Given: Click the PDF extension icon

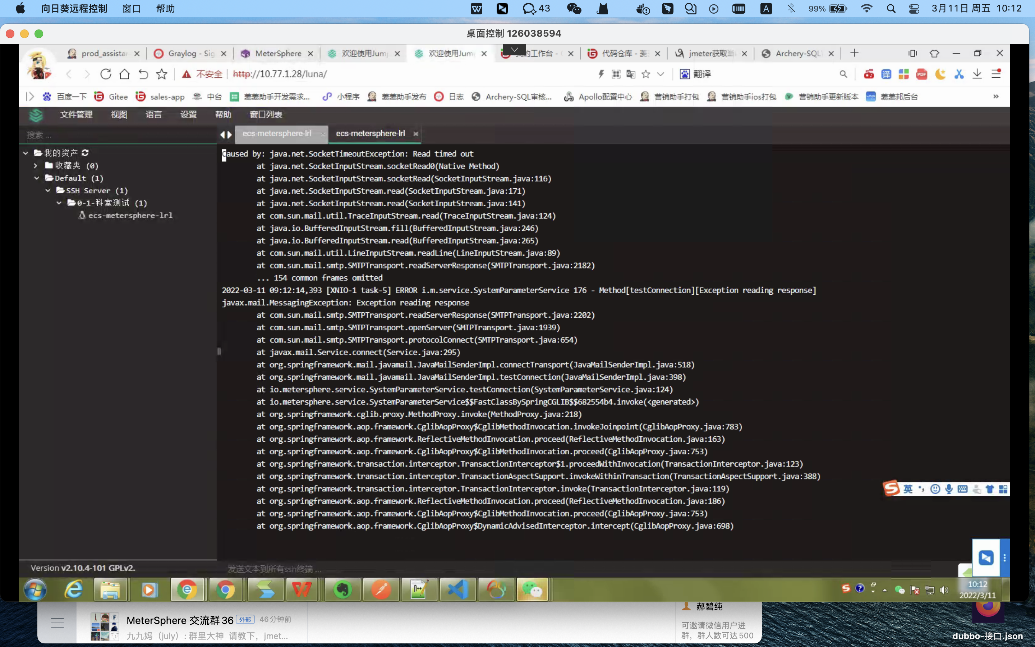Looking at the screenshot, I should 922,74.
